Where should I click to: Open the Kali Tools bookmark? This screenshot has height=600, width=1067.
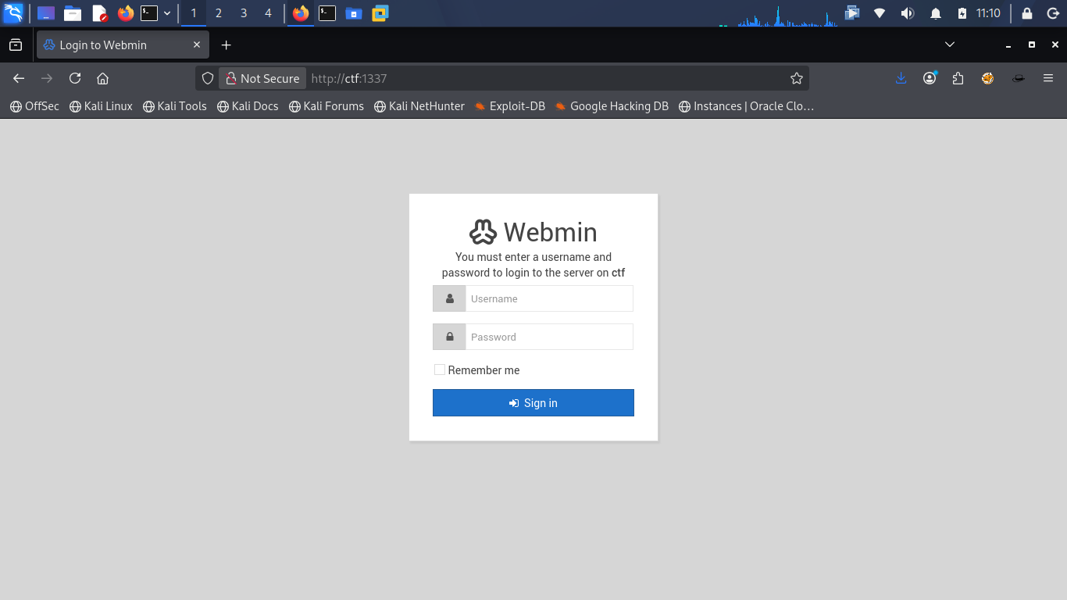click(x=175, y=106)
